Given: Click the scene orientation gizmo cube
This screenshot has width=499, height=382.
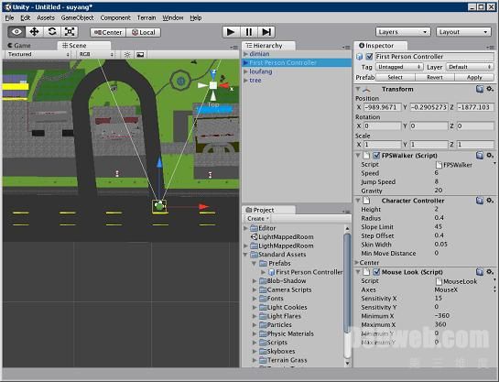Looking at the screenshot, I should (x=213, y=85).
